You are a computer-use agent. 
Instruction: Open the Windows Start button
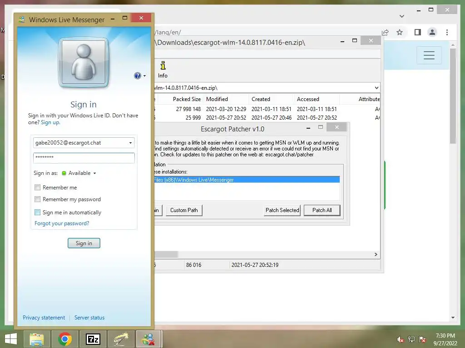click(x=11, y=339)
